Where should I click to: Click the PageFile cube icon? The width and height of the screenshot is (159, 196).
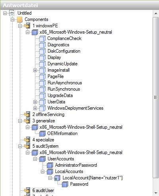[42, 76]
